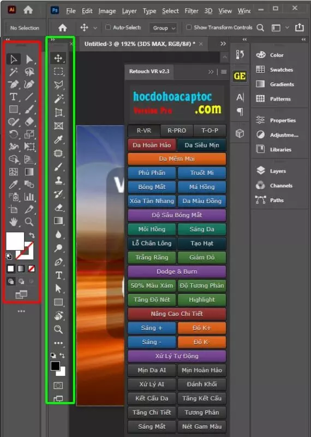The image size is (311, 437).
Task: Select the Photoshop Zoom tool
Action: (58, 329)
